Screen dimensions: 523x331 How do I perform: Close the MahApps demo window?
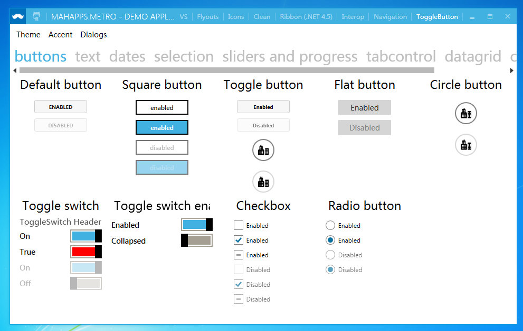coord(508,17)
